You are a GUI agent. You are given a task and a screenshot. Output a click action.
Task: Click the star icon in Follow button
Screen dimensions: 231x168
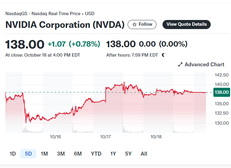(135, 25)
